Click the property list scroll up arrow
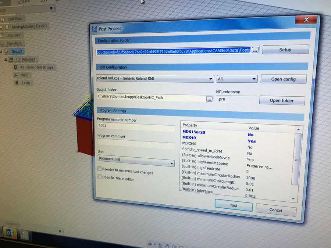331x248 pixels. pos(298,129)
